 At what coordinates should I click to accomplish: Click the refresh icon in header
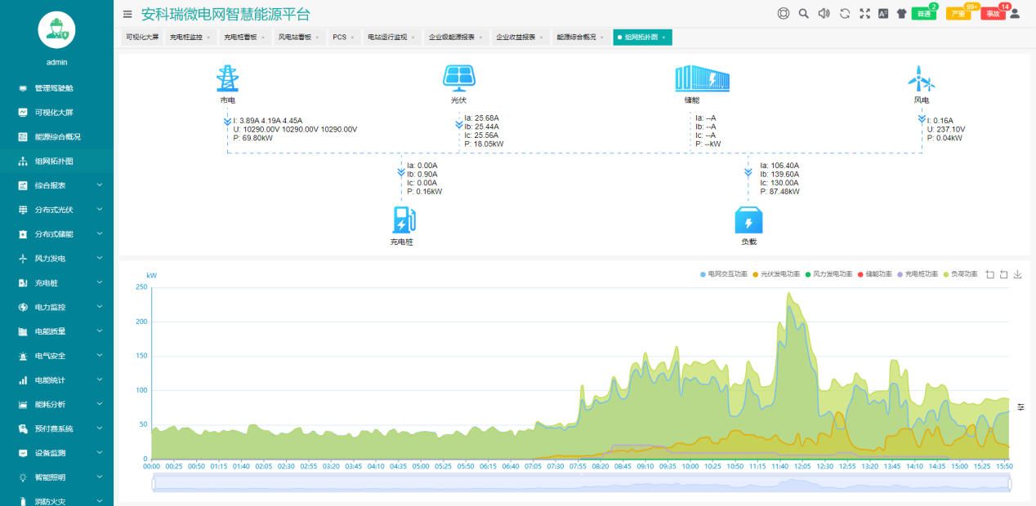pyautogui.click(x=845, y=13)
